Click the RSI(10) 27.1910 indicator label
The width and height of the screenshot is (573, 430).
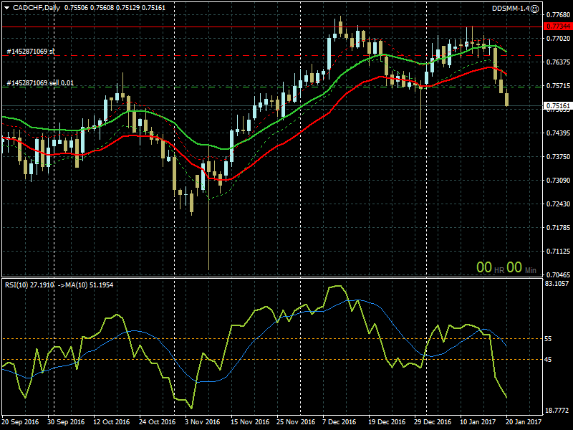click(29, 285)
